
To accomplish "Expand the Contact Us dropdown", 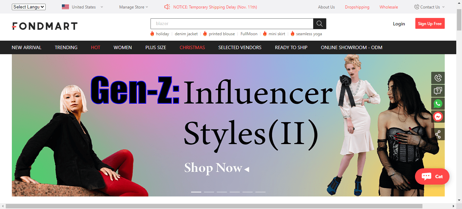I will pos(430,7).
